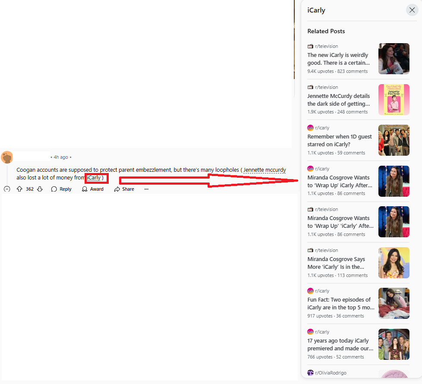Open r/icarly above 1D guest starred post
Screen dimensions: 422x384
[x=322, y=128]
